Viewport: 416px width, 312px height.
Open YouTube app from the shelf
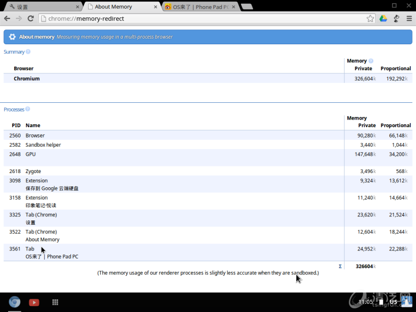click(34, 302)
